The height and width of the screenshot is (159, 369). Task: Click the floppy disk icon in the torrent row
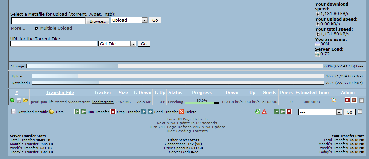19,100
